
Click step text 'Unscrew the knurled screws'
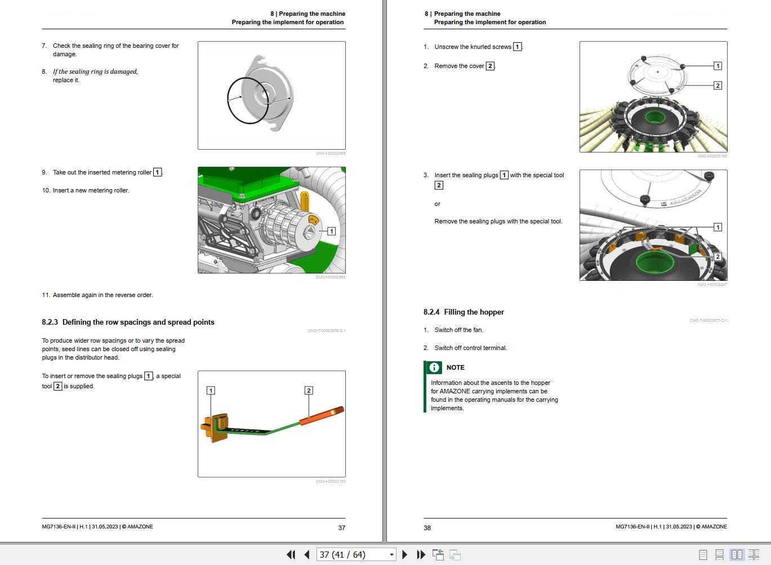[x=473, y=47]
